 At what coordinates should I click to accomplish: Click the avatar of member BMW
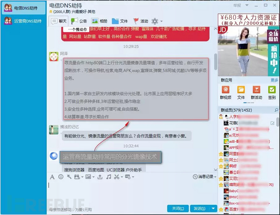coord(226,197)
